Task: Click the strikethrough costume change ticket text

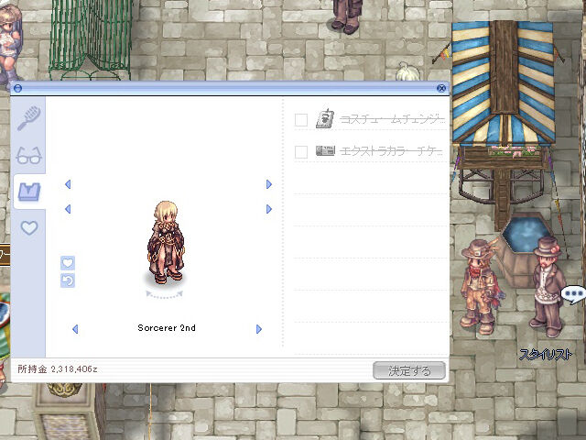Action: [x=393, y=120]
